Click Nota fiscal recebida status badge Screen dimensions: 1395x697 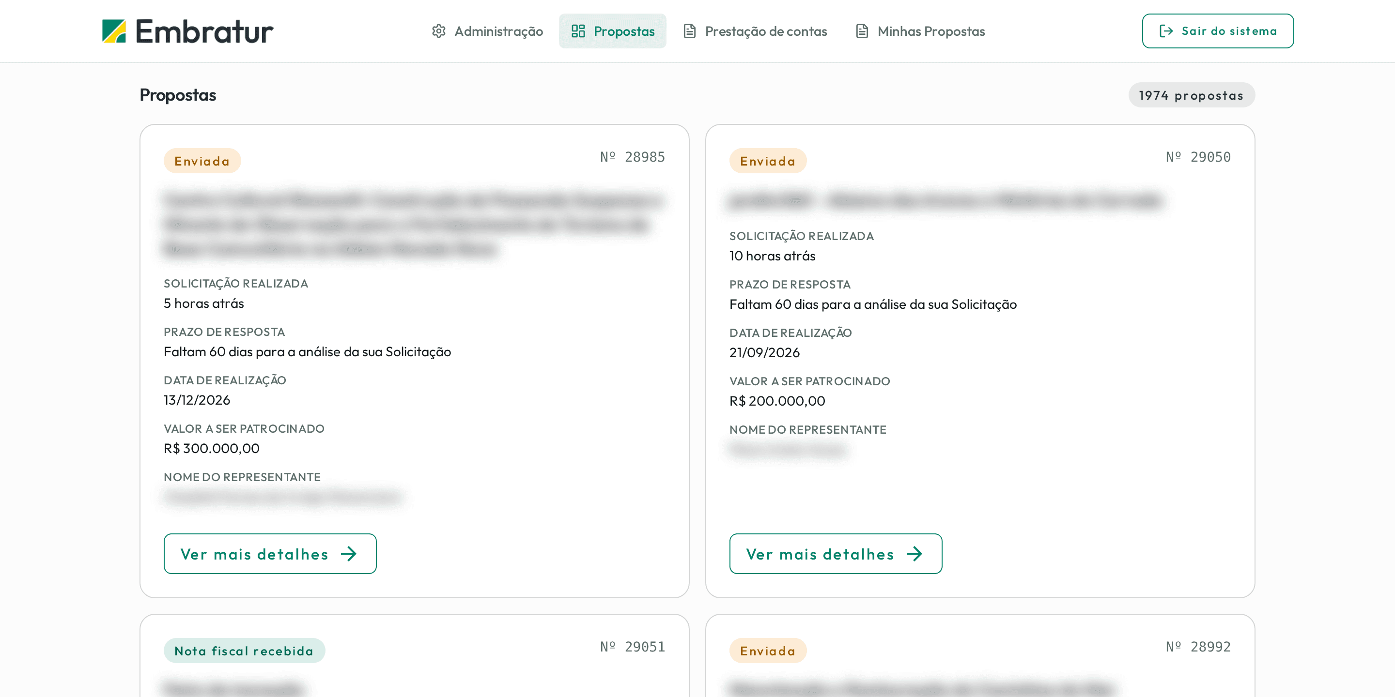244,651
